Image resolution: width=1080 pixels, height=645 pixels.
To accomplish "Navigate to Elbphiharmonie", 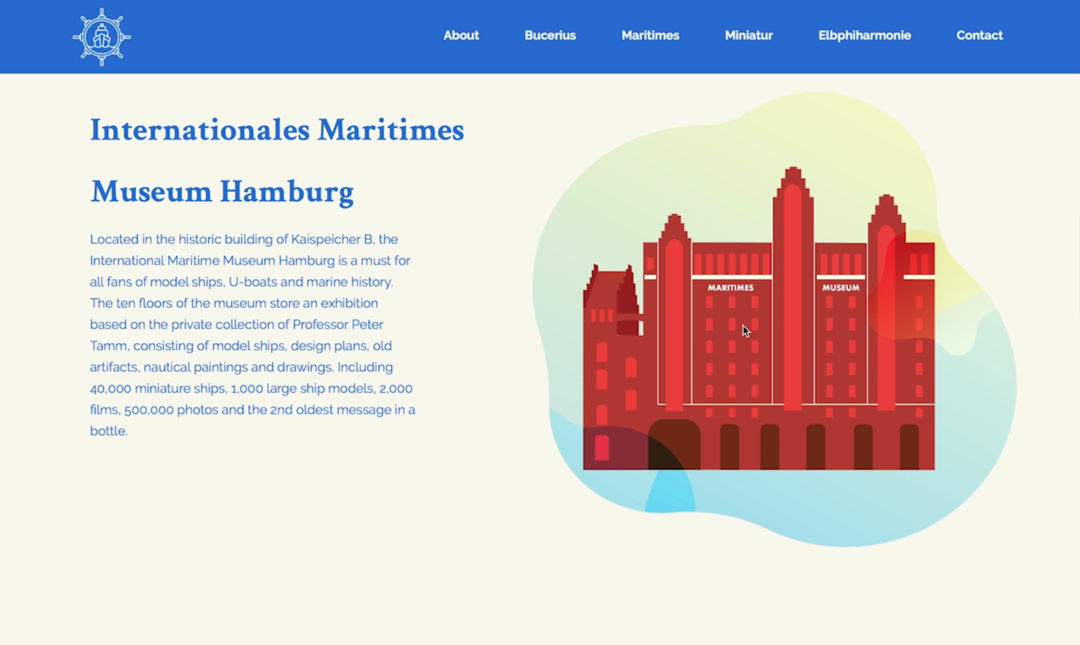I will [x=865, y=36].
